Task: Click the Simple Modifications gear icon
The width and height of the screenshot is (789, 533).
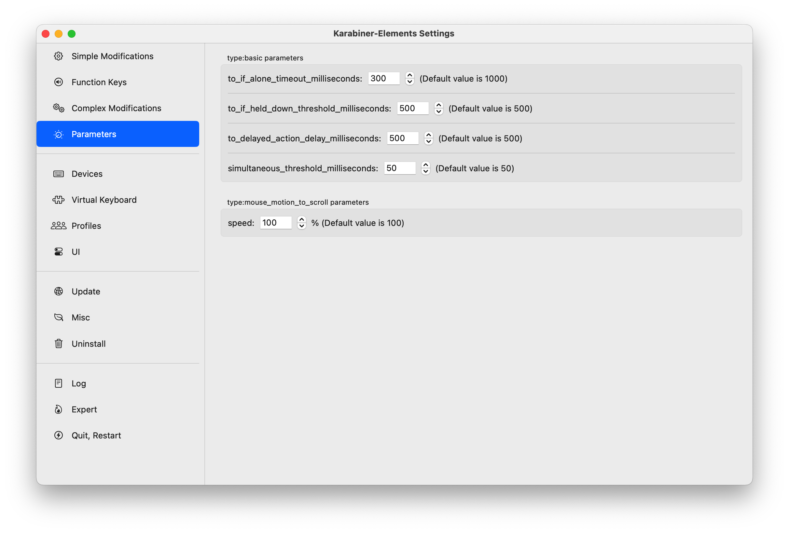Action: (x=58, y=56)
